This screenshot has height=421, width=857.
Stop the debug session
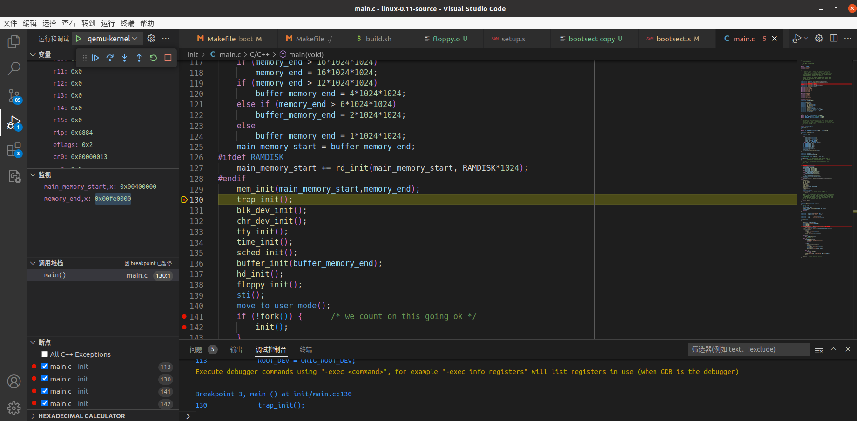pyautogui.click(x=168, y=58)
